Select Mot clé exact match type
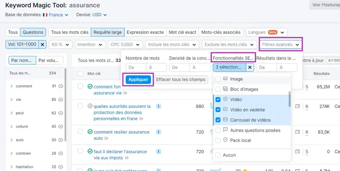 pyautogui.click(x=183, y=32)
